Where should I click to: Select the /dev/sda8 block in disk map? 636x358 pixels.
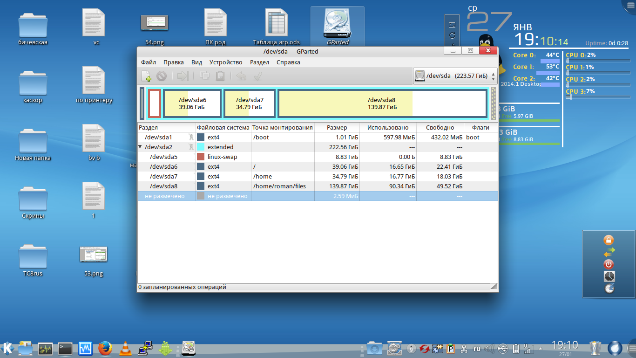point(382,103)
